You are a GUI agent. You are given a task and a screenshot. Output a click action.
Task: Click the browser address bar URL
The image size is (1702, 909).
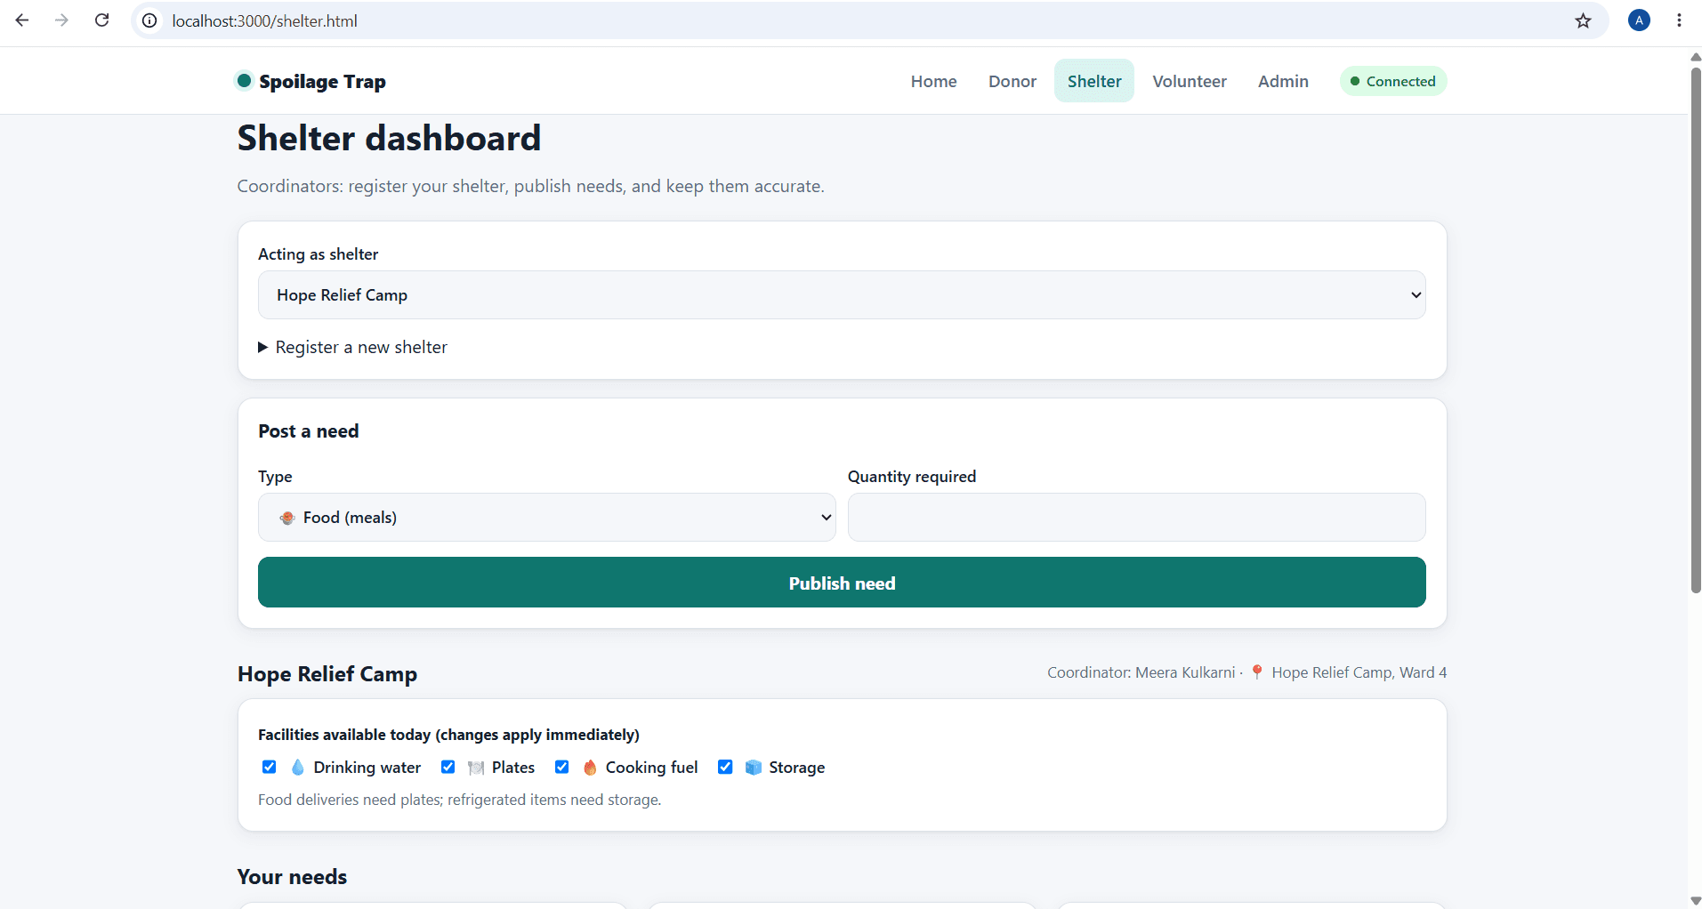tap(265, 20)
